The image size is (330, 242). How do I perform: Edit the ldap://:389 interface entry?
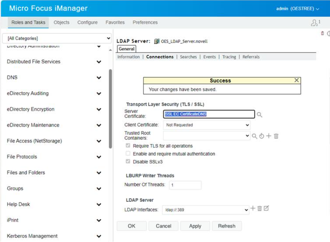[x=266, y=207]
